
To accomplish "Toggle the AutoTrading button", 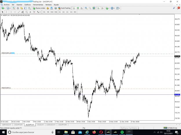I will pos(64,8).
